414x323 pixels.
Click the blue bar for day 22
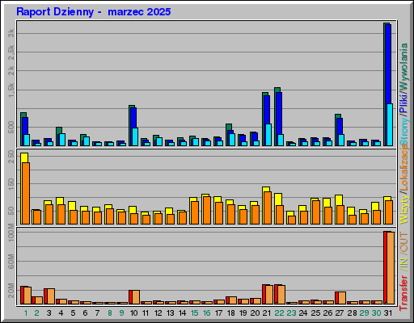pyautogui.click(x=279, y=113)
